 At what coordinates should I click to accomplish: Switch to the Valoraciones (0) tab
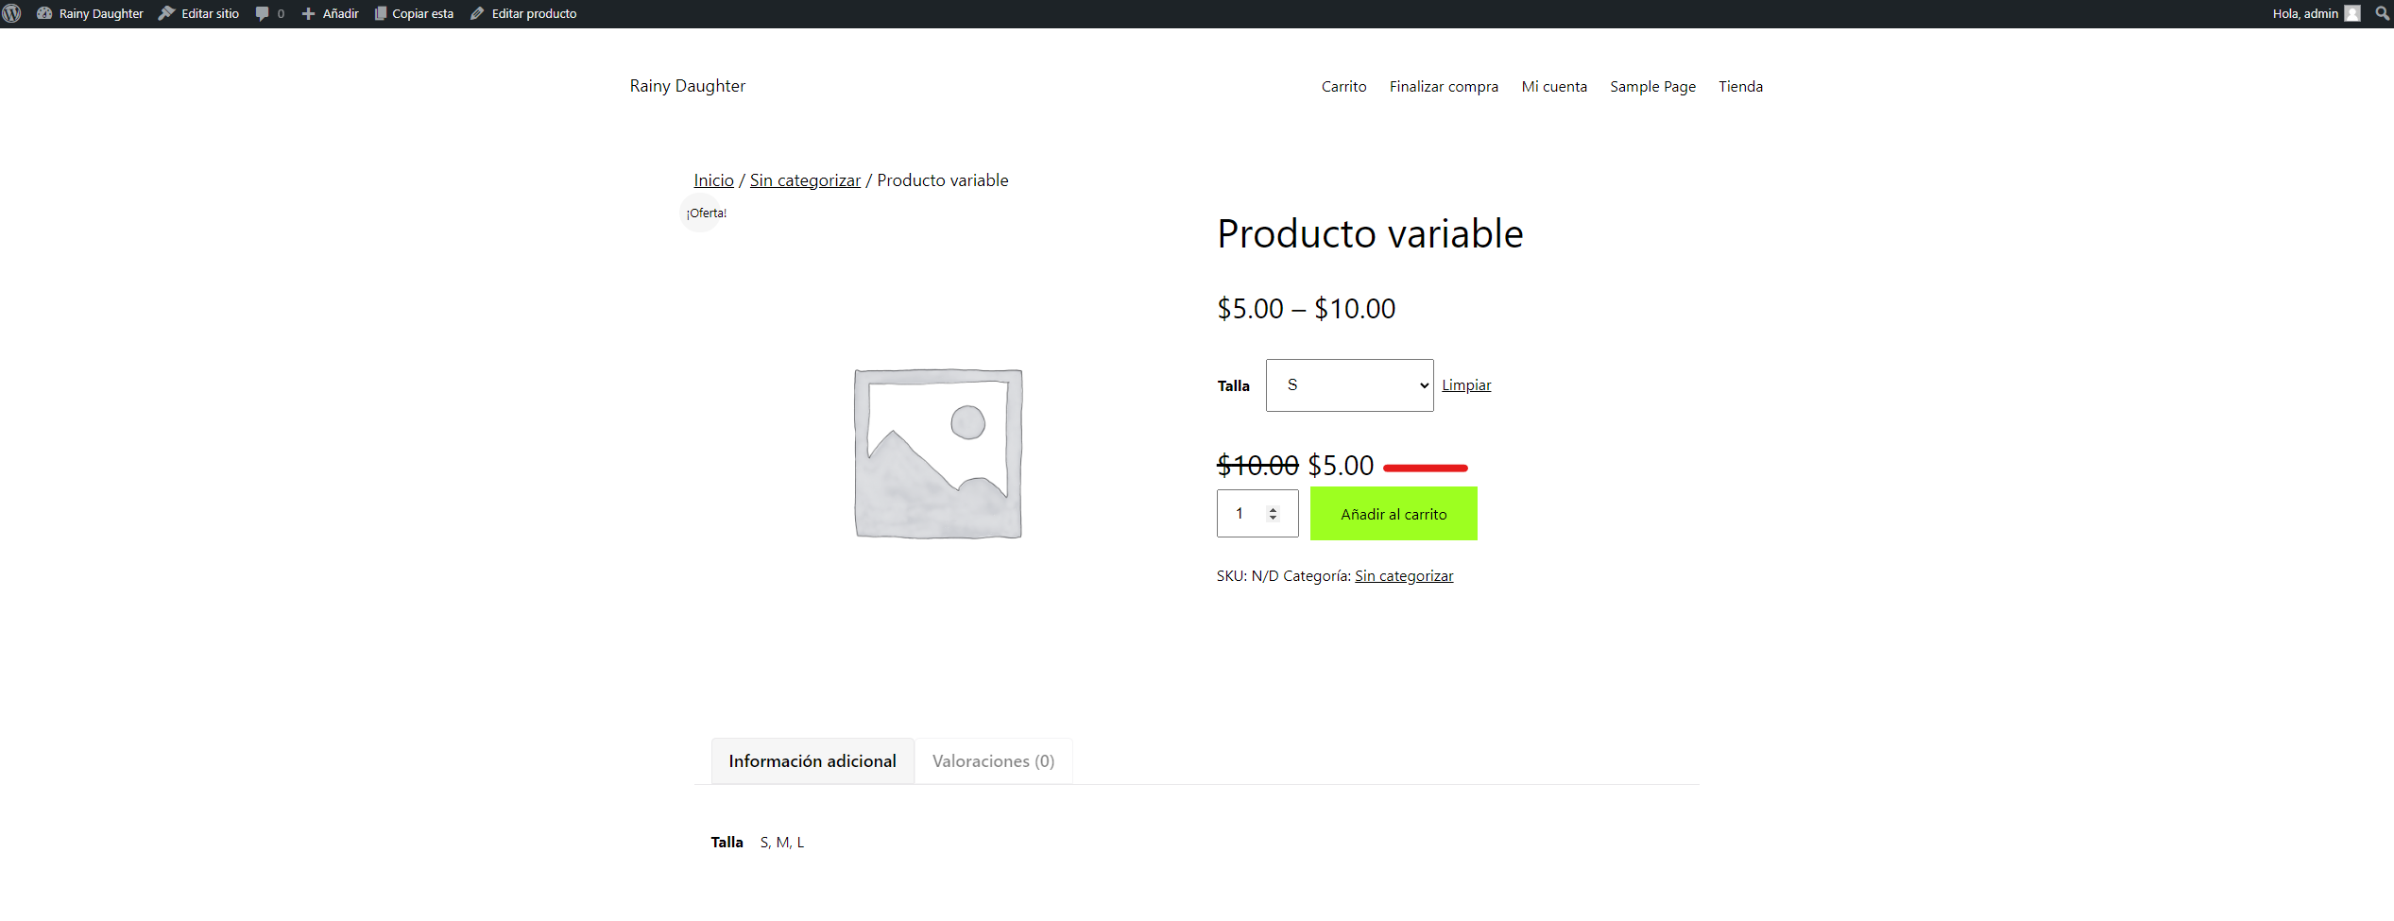click(x=993, y=761)
